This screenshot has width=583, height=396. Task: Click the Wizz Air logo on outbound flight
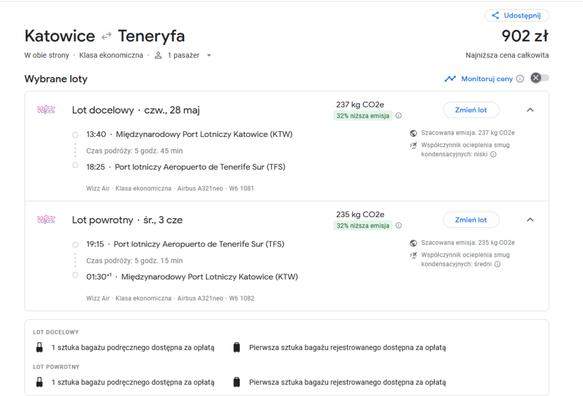(46, 110)
